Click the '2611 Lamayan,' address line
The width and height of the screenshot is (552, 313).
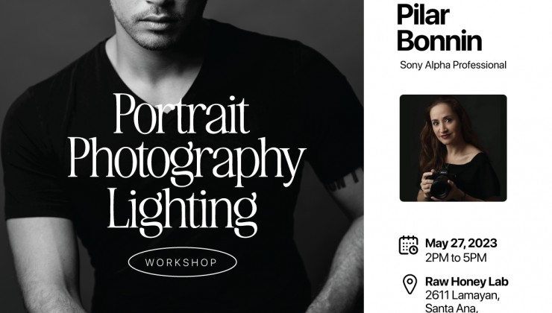click(x=462, y=295)
